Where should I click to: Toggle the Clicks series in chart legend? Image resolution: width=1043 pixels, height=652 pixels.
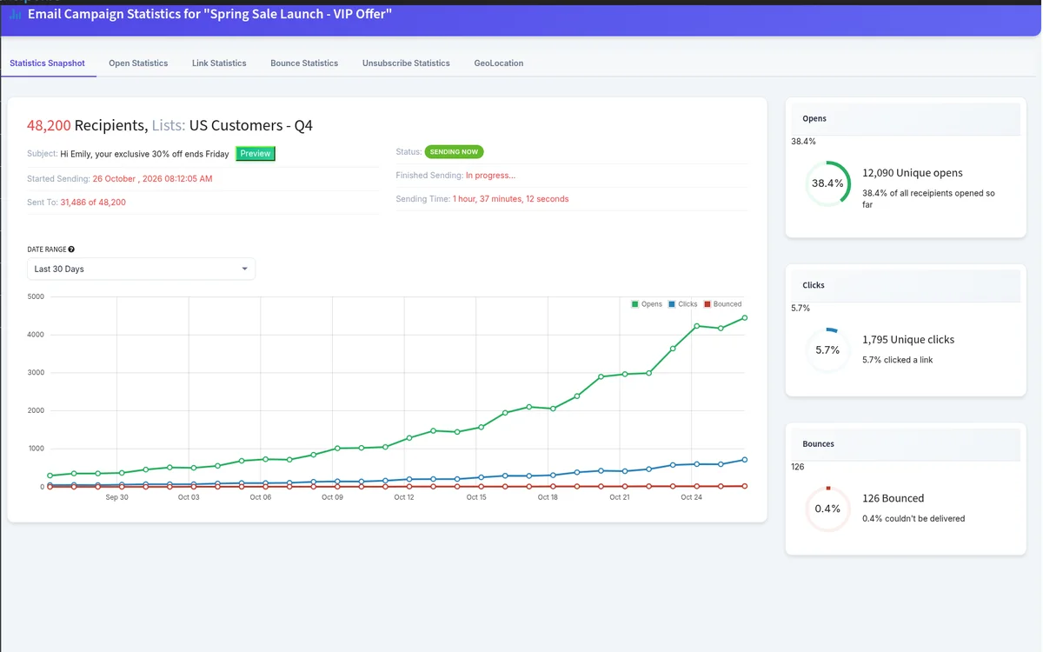tap(683, 304)
